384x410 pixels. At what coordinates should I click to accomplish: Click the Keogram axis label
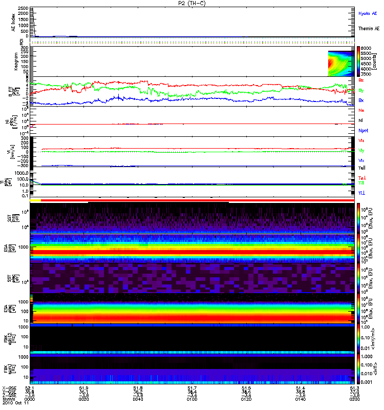(16, 61)
